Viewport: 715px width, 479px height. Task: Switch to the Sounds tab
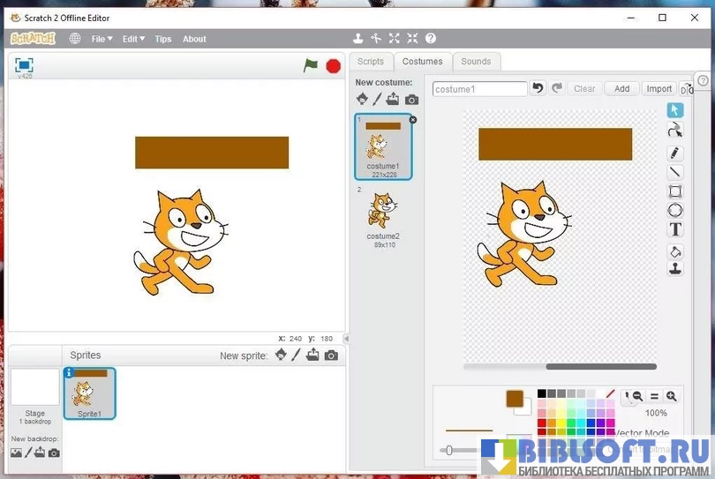pos(476,62)
